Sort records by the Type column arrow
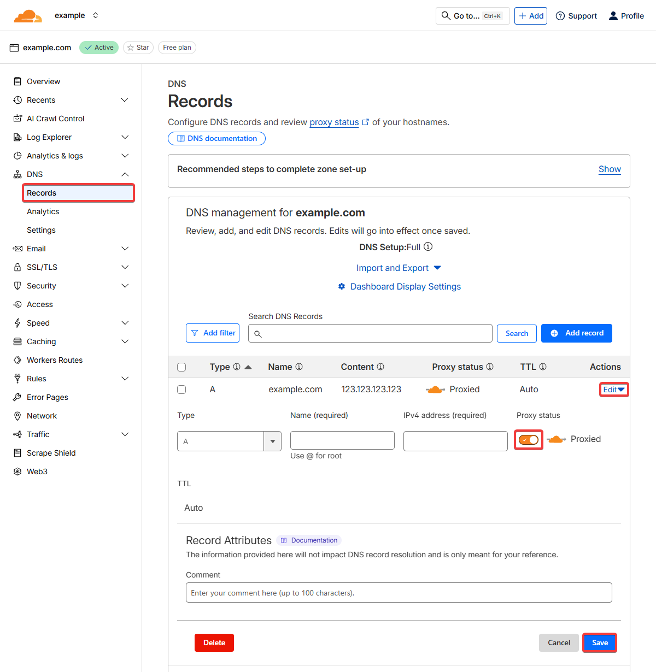This screenshot has width=656, height=672. pyautogui.click(x=248, y=367)
